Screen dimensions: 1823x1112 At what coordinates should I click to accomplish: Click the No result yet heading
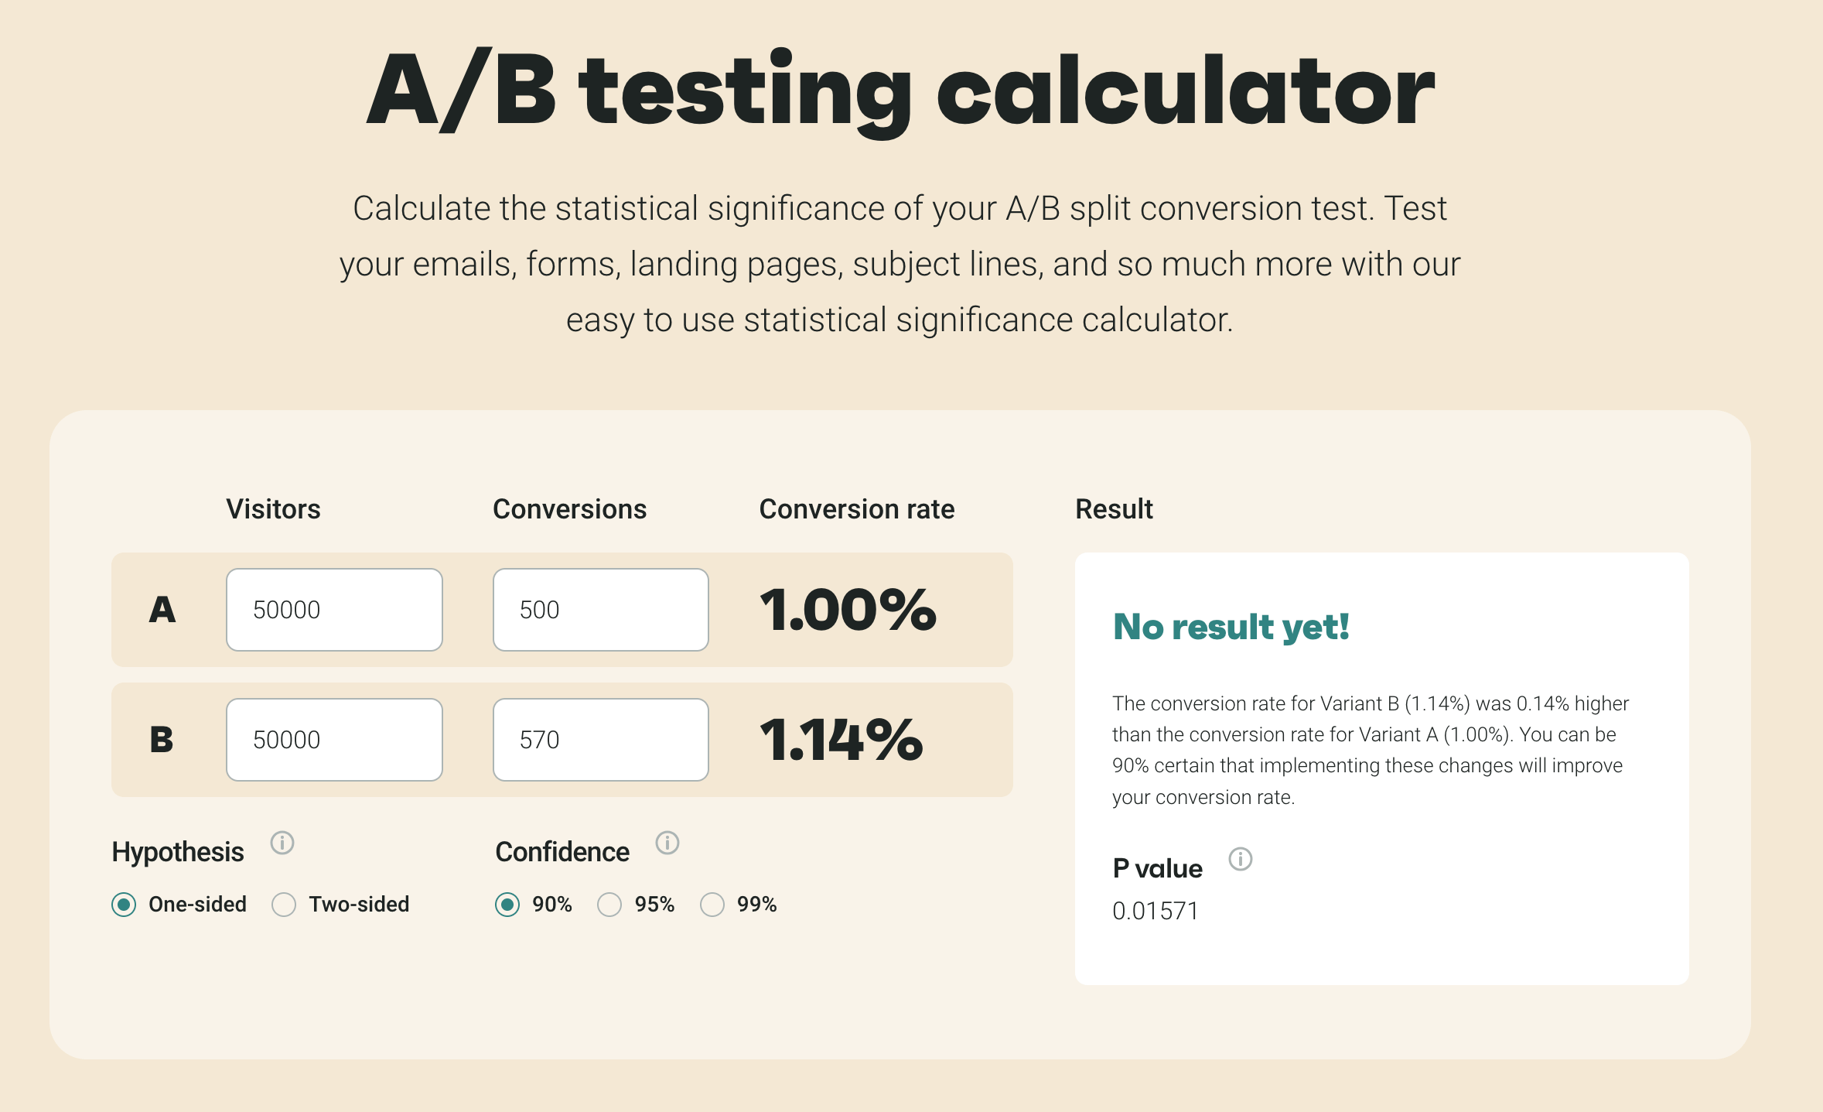[x=1230, y=627]
